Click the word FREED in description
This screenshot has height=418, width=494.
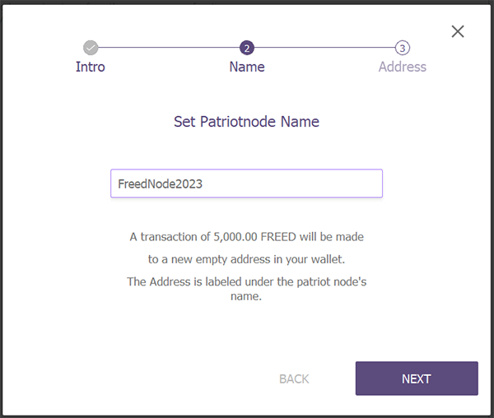(278, 237)
